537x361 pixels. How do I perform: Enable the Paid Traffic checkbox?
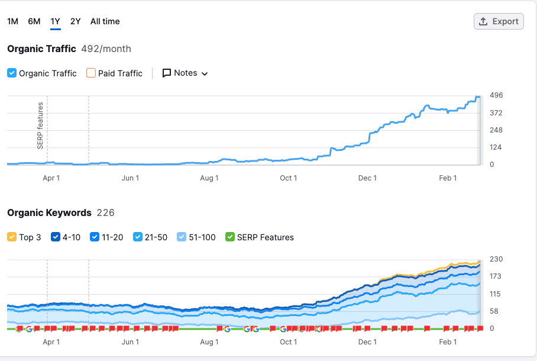coord(92,73)
